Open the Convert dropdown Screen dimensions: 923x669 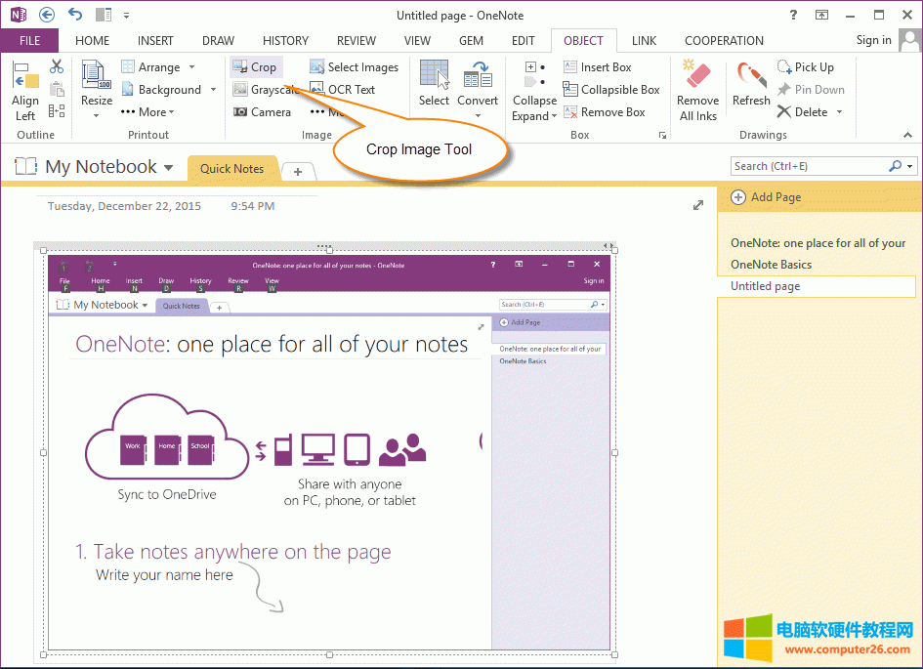[478, 115]
